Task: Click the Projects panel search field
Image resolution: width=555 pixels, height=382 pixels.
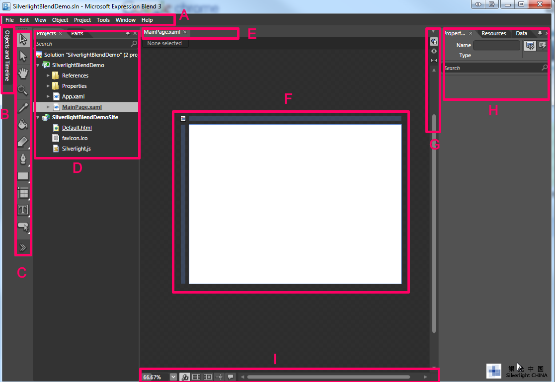Action: coord(87,44)
